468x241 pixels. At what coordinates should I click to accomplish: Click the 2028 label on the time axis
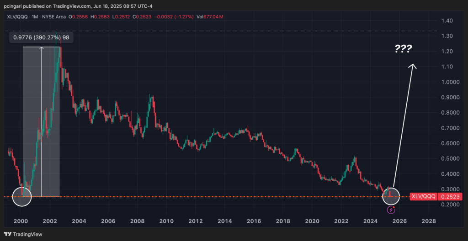(429, 222)
